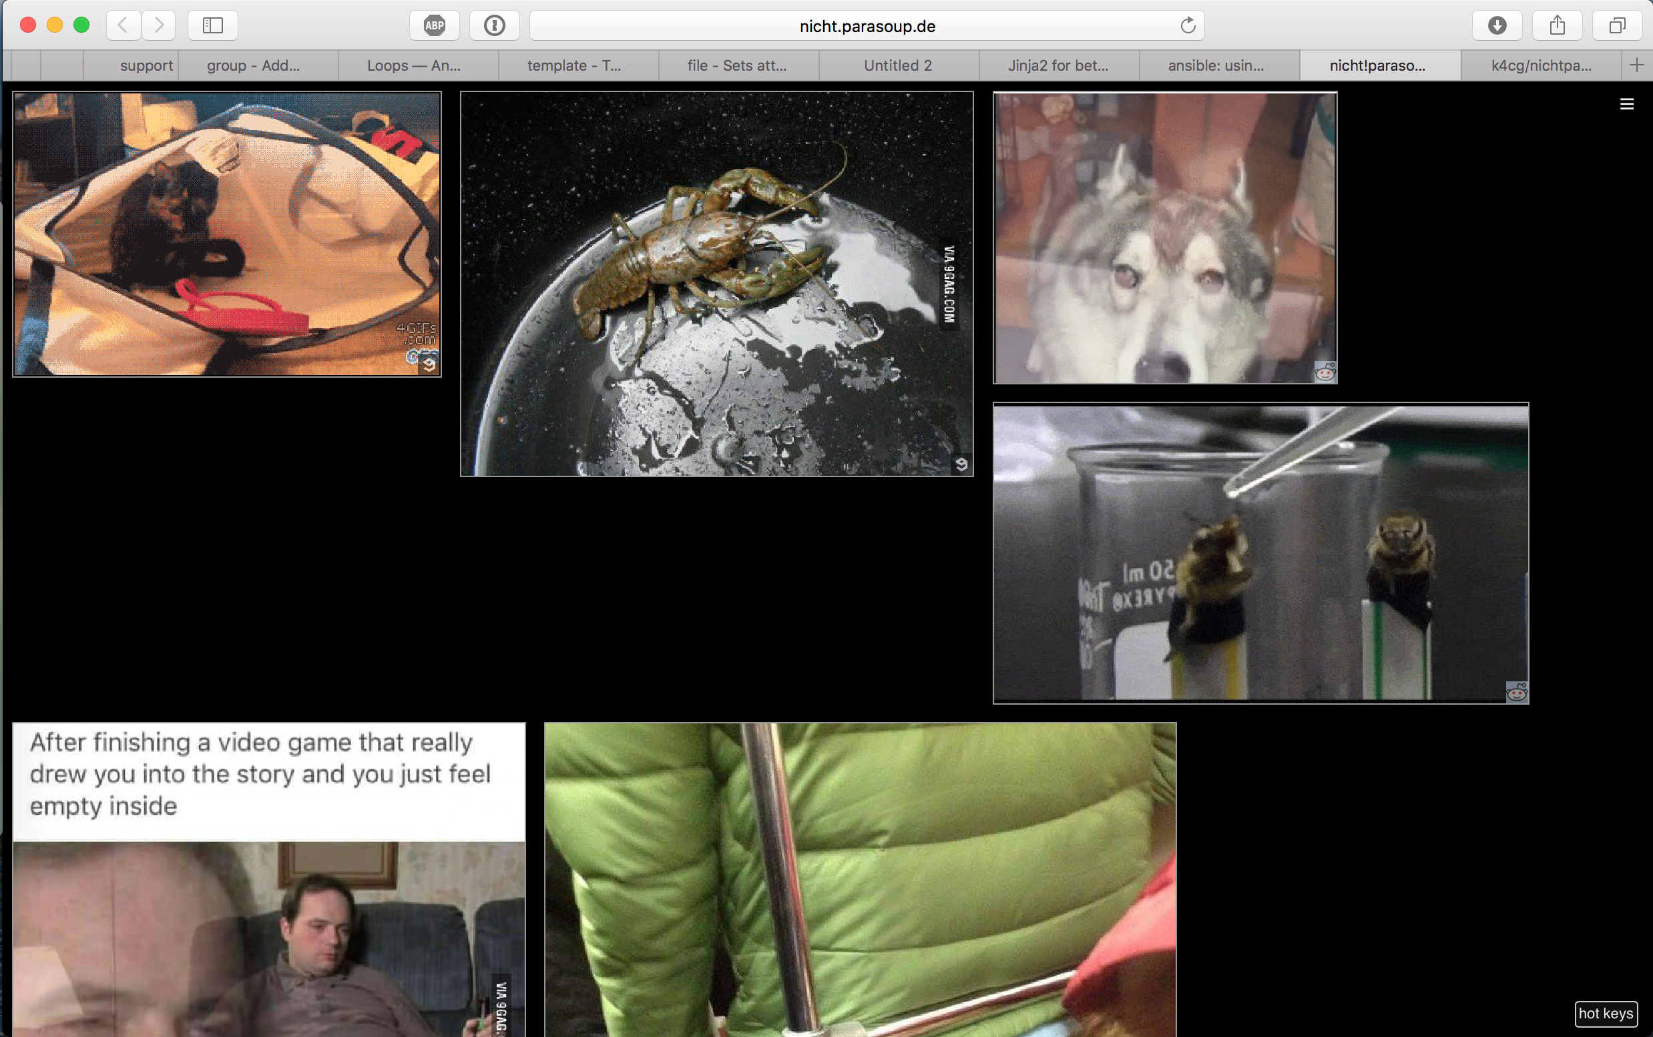Viewport: 1653px width, 1037px height.
Task: Click the AdBlock Plus extension icon
Action: pos(434,26)
